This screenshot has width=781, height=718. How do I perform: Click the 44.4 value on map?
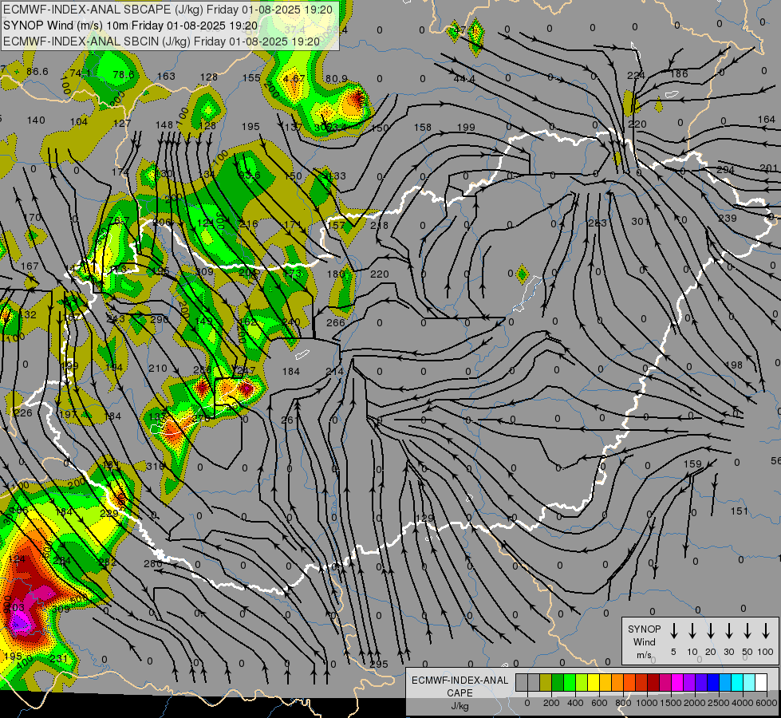[x=464, y=79]
